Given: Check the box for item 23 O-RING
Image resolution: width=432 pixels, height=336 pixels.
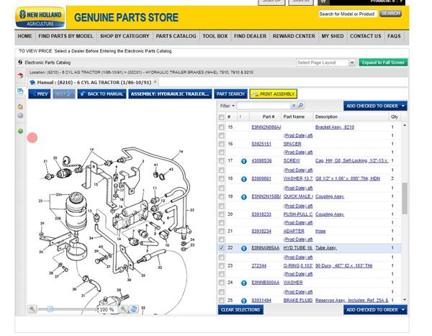Looking at the screenshot, I should (221, 265).
